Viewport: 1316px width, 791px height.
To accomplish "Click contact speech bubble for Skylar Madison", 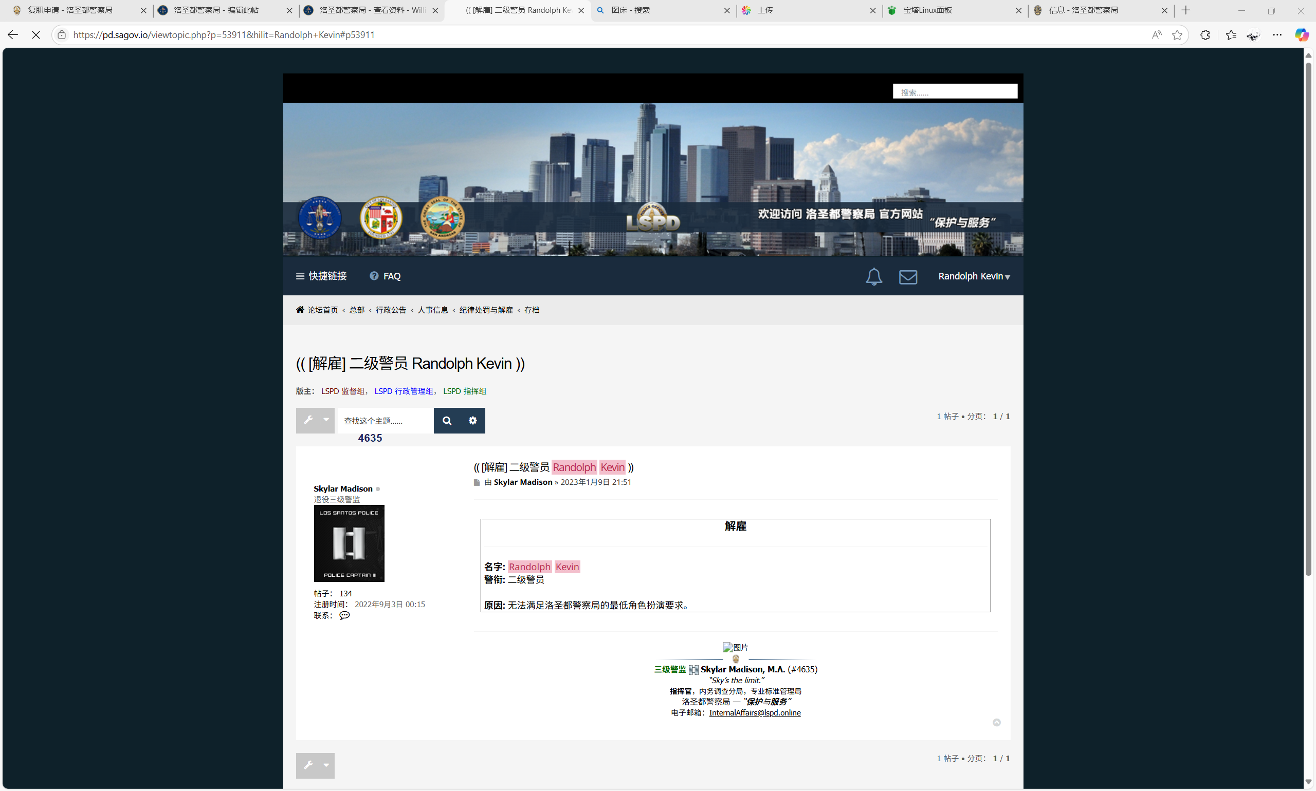I will tap(344, 616).
